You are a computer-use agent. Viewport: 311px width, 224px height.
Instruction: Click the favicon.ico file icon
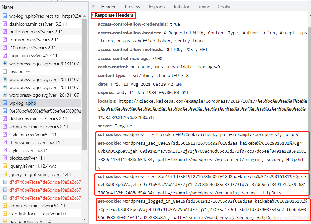[x=5, y=71]
